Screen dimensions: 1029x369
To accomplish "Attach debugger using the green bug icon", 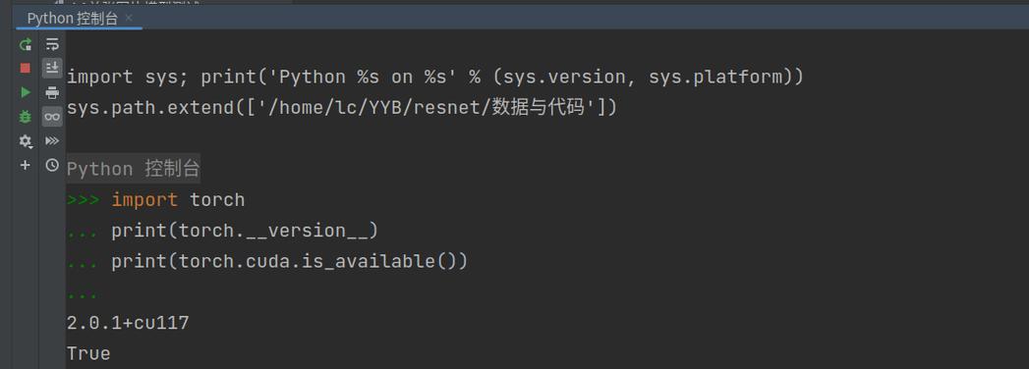I will point(25,117).
